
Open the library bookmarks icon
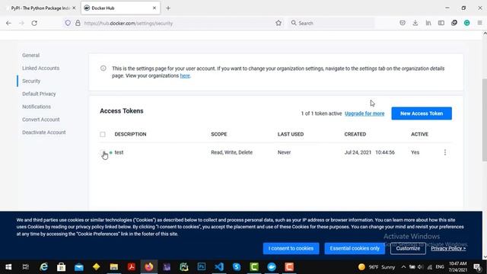(x=428, y=23)
